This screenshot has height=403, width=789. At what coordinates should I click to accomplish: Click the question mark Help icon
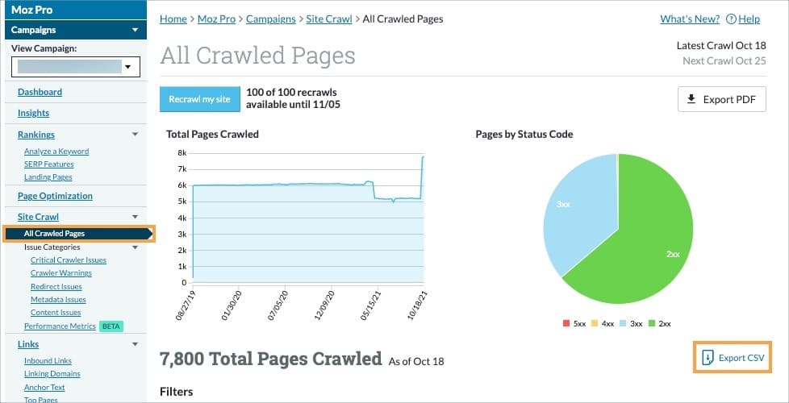click(731, 19)
